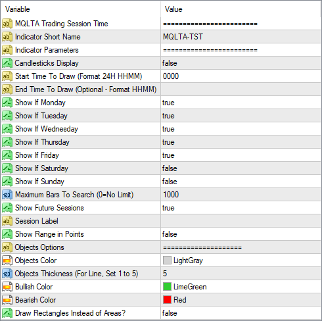Viewport: 322px width, 321px height.
Task: Click the boolean icon beside Show If Sunday
Action: pos(7,182)
